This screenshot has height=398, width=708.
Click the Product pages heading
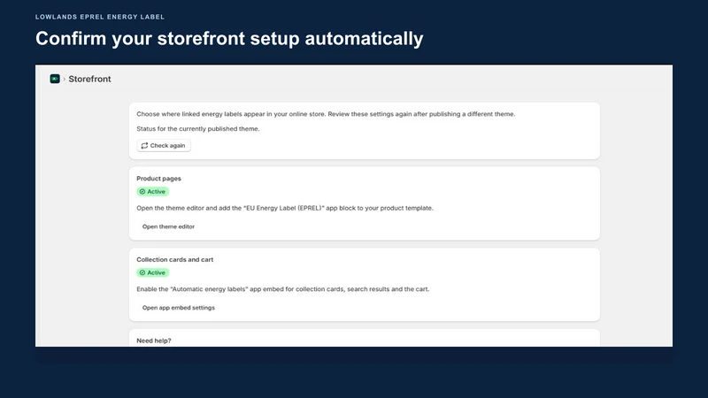point(159,179)
